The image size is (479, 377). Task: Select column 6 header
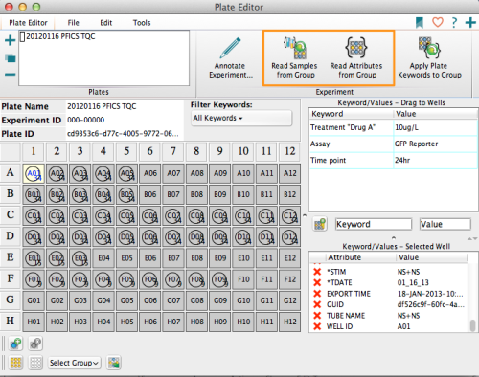coord(150,151)
